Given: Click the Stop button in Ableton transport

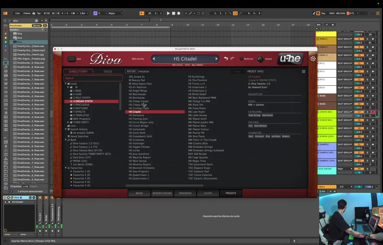Looking at the screenshot, I should 173,13.
